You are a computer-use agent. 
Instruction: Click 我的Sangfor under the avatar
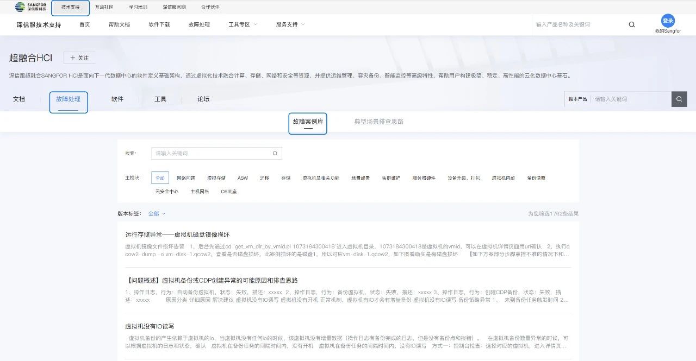668,31
